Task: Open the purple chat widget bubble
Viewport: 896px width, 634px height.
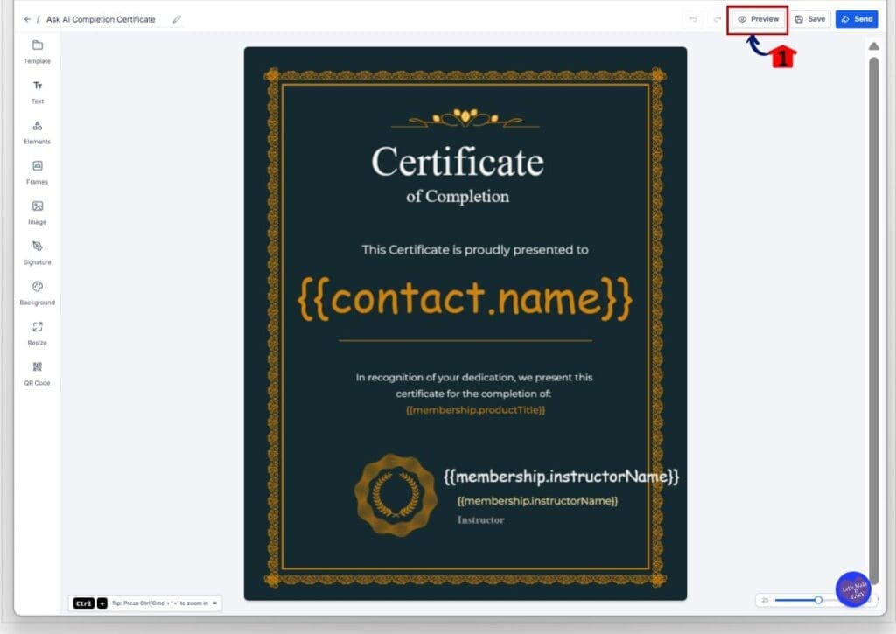Action: coord(852,589)
